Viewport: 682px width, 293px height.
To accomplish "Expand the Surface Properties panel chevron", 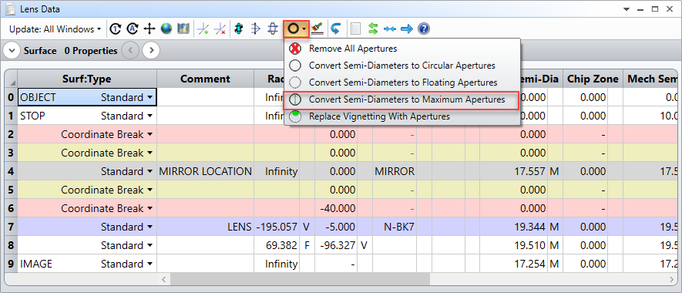I will click(12, 50).
